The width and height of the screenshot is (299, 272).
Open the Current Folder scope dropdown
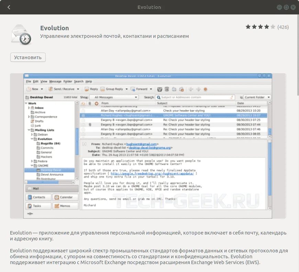(257, 97)
